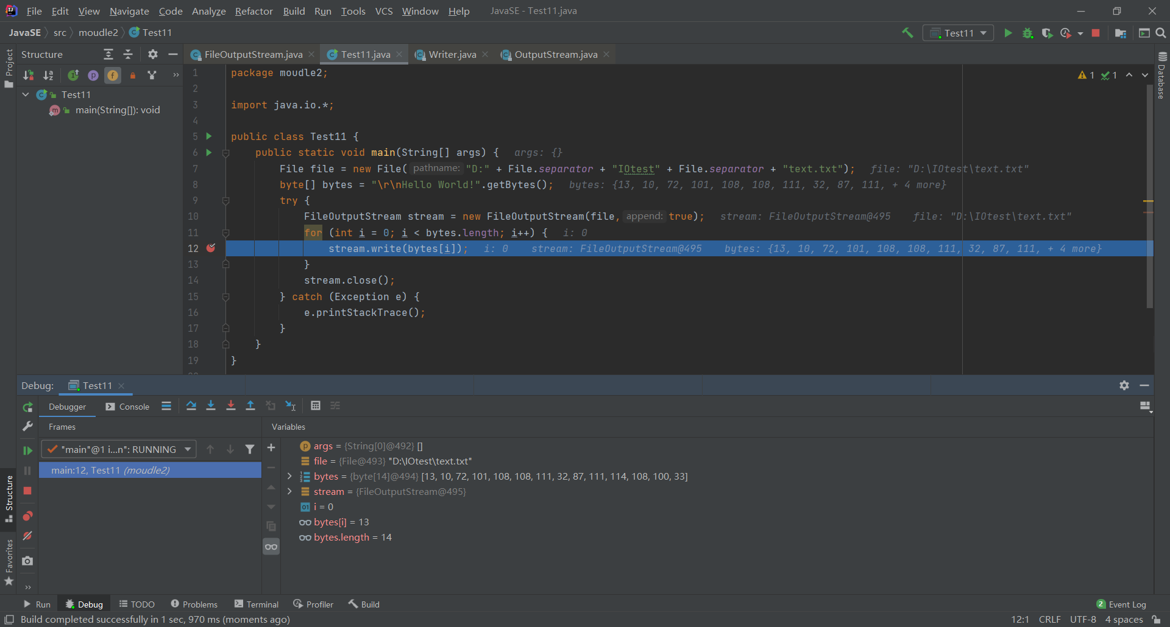The width and height of the screenshot is (1170, 627).
Task: Click frames filter funnel icon
Action: coord(250,449)
